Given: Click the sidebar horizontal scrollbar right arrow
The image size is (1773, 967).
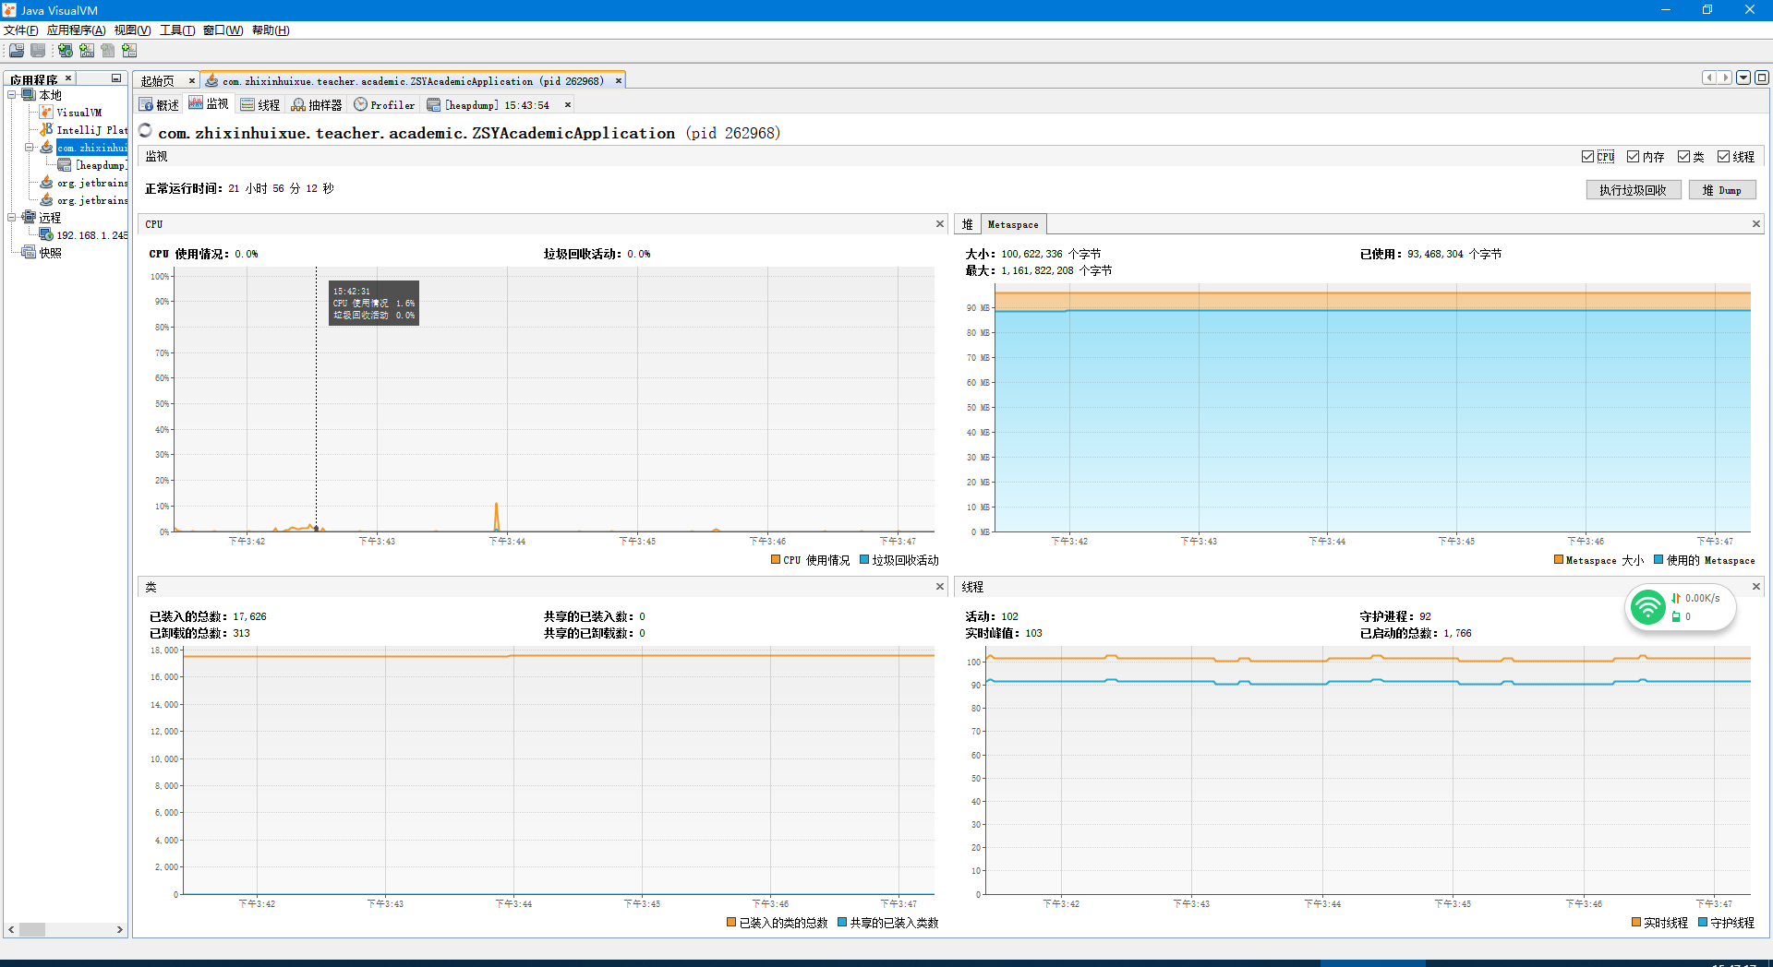Looking at the screenshot, I should (120, 929).
